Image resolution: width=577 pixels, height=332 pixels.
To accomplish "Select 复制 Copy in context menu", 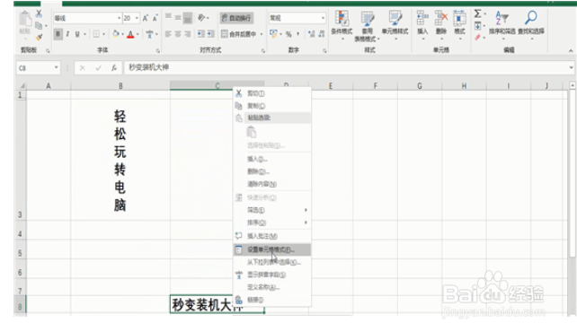I will click(272, 106).
